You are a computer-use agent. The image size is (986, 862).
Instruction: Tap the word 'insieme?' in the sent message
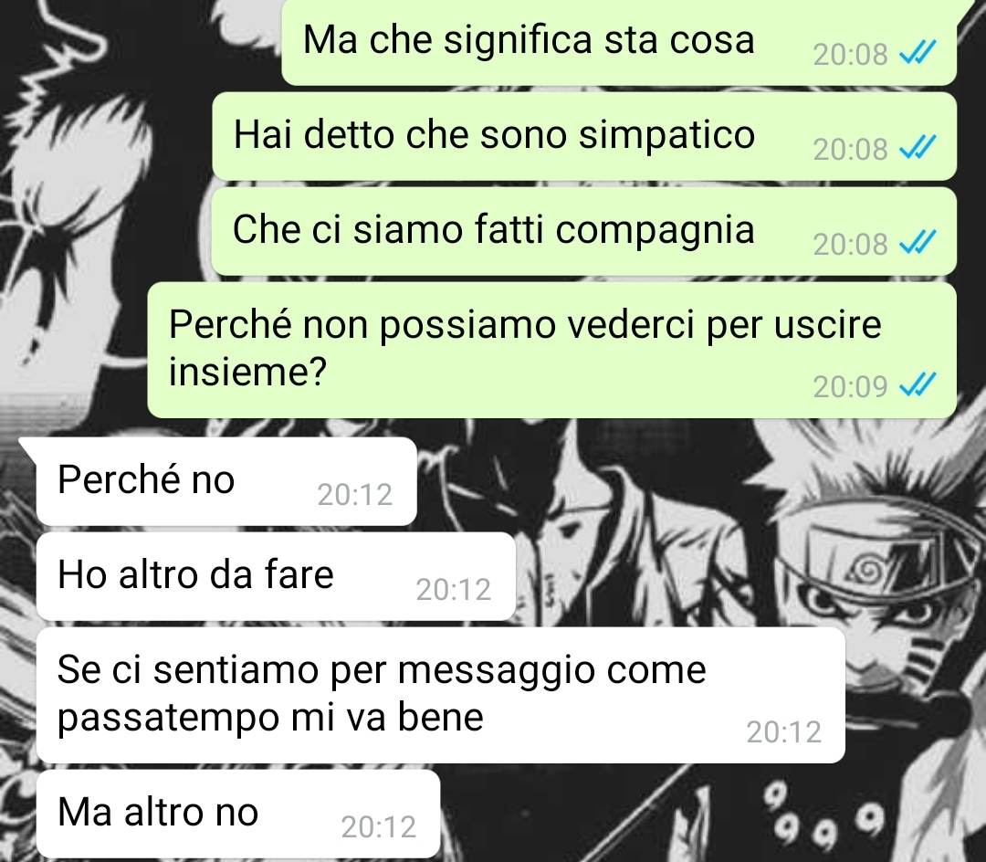click(247, 372)
